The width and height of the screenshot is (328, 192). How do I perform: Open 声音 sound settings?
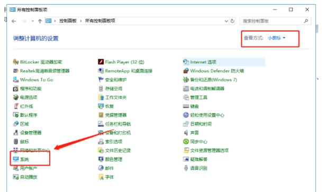[x=191, y=133]
